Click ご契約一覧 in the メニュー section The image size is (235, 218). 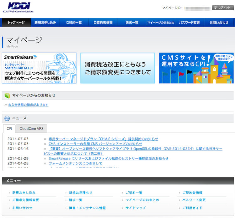tap(134, 193)
